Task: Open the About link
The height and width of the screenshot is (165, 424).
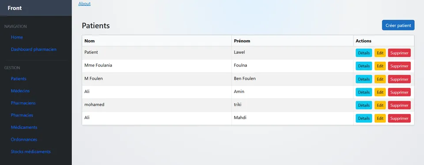Action: pyautogui.click(x=84, y=4)
